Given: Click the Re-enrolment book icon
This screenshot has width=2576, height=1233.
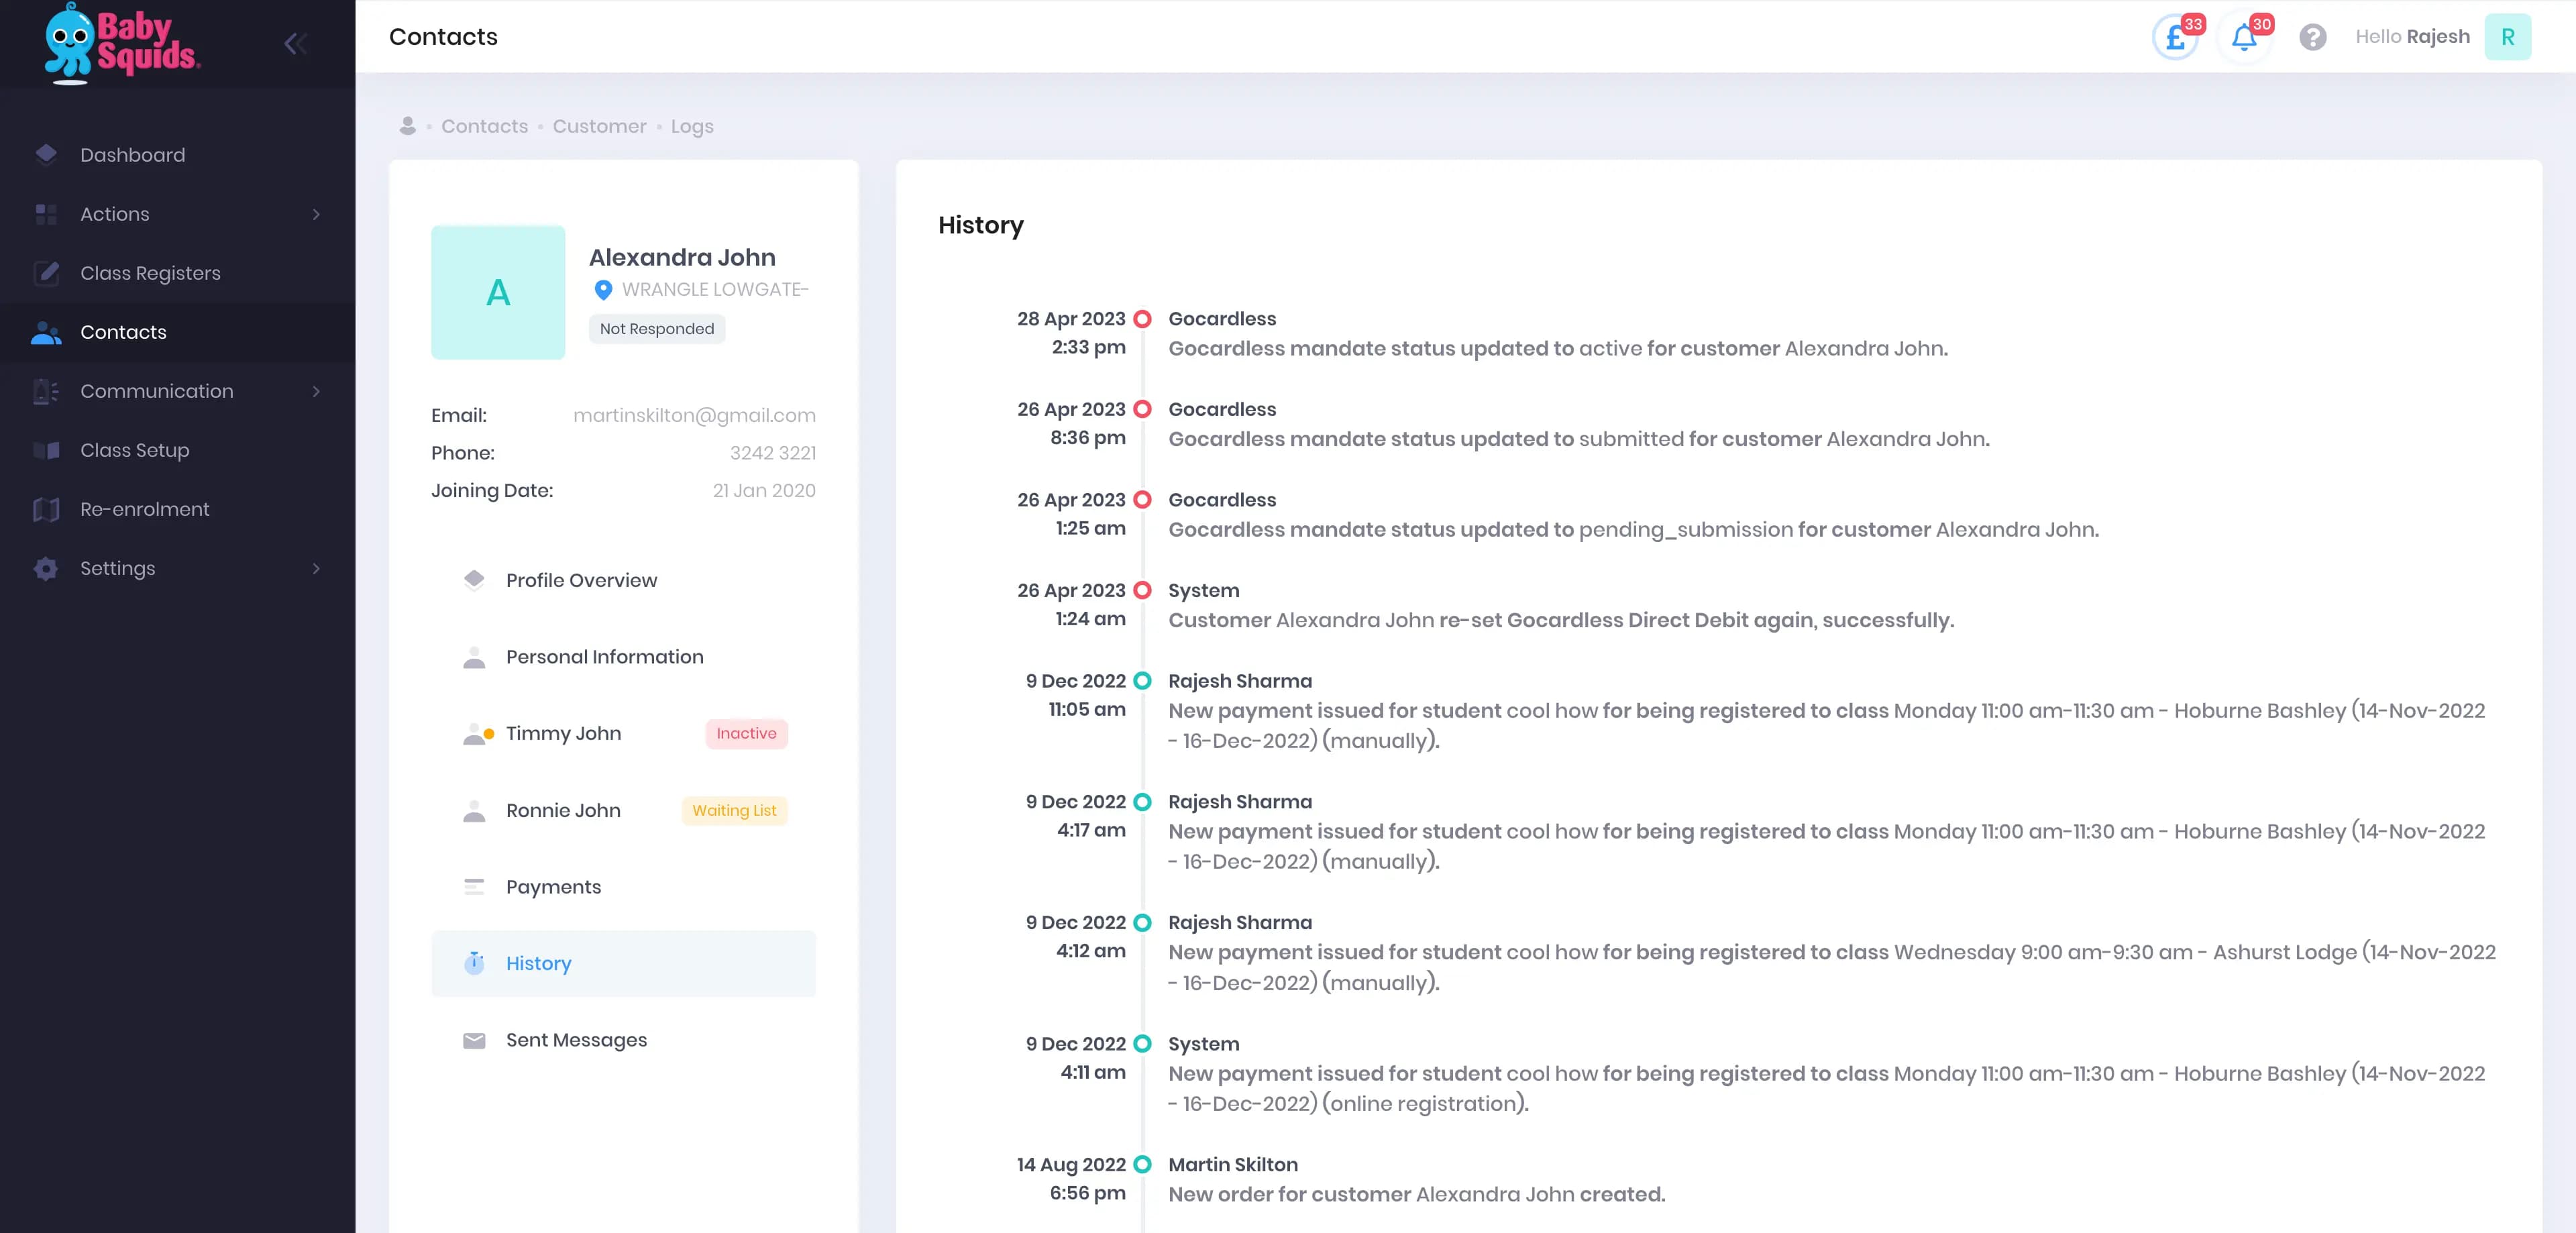Looking at the screenshot, I should click(46, 509).
